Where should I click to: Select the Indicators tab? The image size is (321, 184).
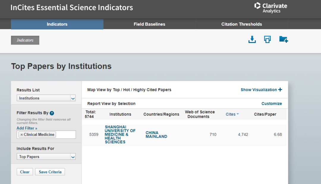tap(57, 24)
